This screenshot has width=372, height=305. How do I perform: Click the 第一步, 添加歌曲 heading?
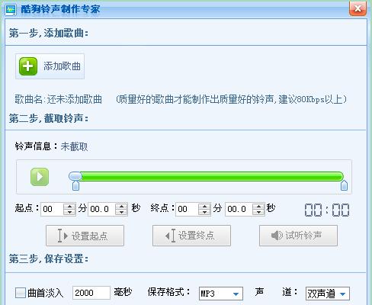(x=49, y=33)
